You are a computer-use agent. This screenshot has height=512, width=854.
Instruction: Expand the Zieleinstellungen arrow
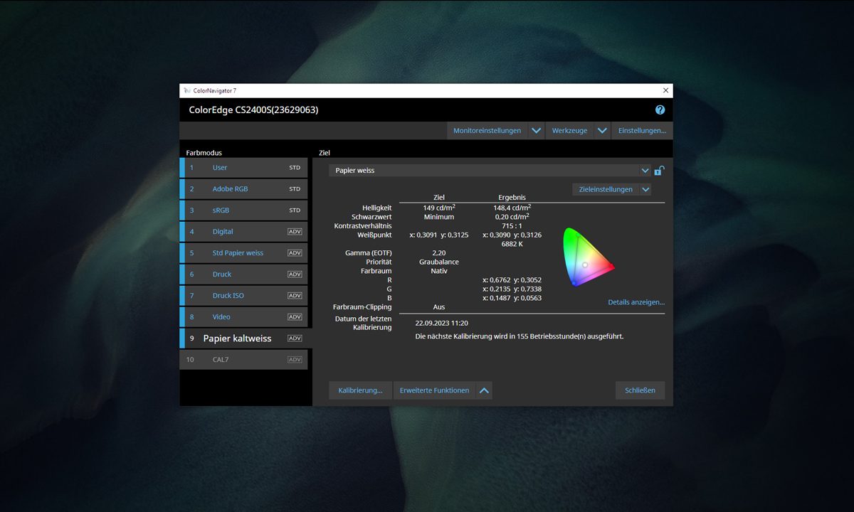coord(645,190)
